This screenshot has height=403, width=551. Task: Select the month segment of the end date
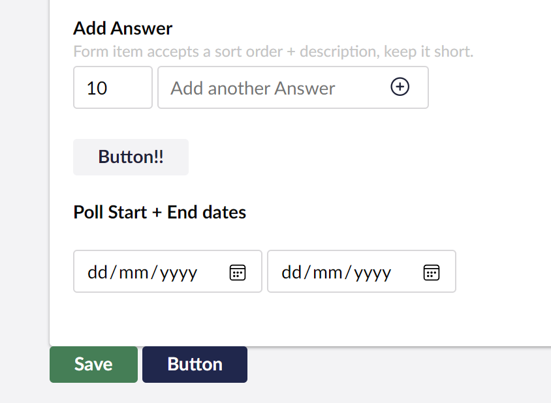(328, 272)
